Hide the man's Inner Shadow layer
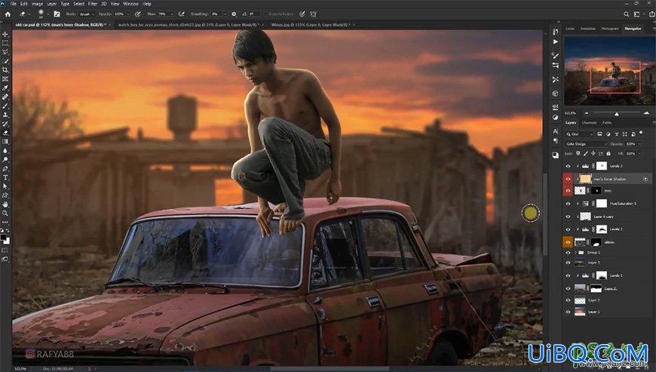 568,179
